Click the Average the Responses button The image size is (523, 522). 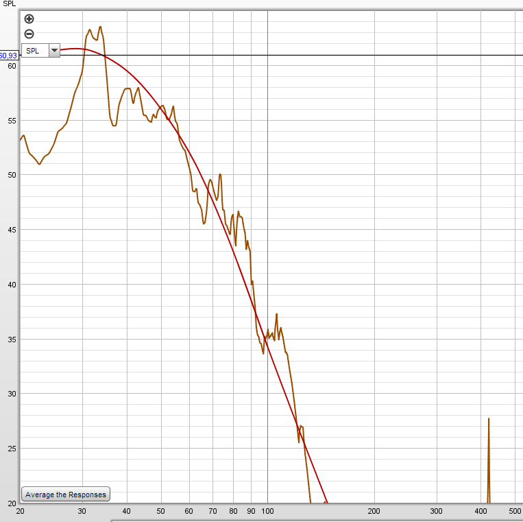(66, 495)
